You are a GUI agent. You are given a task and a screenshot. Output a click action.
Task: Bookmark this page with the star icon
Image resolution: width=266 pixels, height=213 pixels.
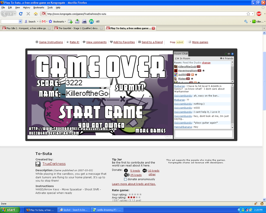pos(248,14)
